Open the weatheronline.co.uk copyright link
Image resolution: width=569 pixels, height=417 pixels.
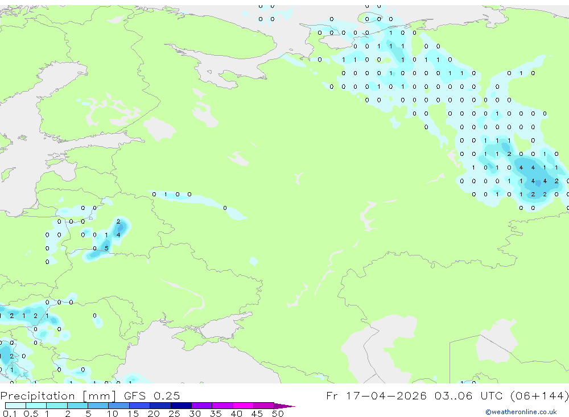[521, 412]
